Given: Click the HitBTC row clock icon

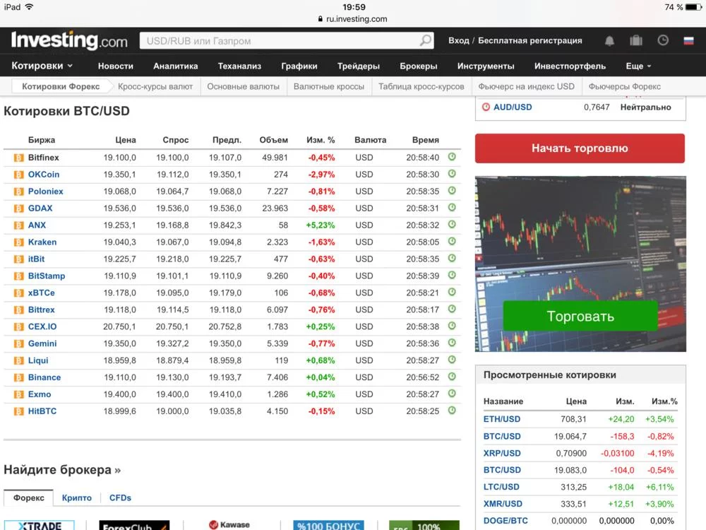Looking at the screenshot, I should [452, 411].
